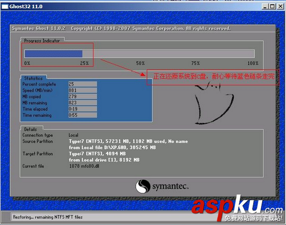This screenshot has height=225, width=286.
Task: Click the source line 'Type:7 [NTFS], 57231 MB'
Action: point(128,141)
